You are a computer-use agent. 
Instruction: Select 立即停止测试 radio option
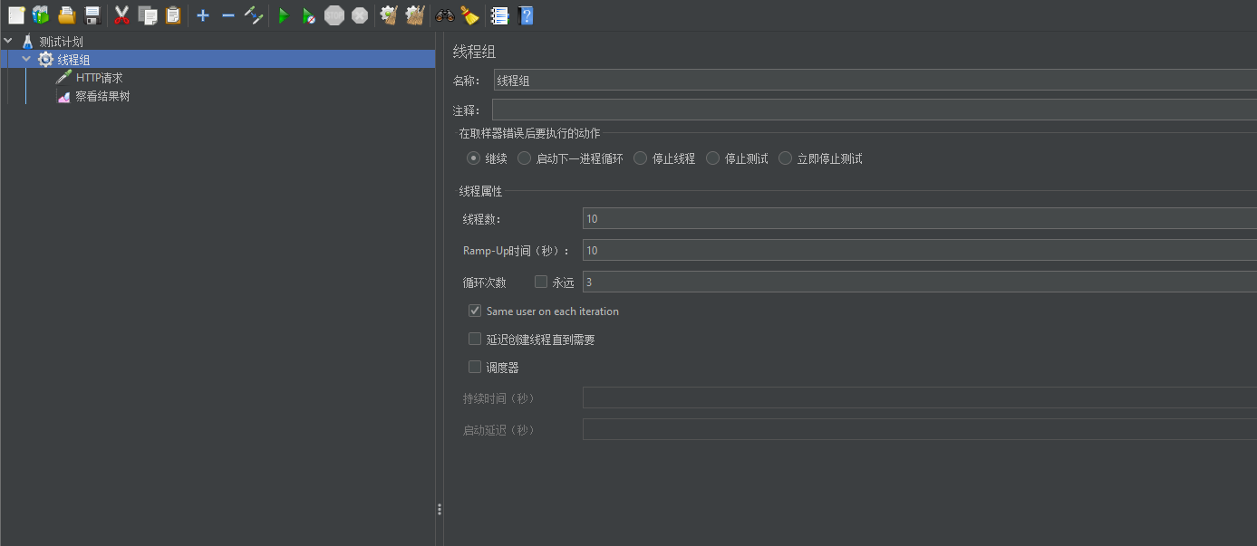(x=785, y=158)
